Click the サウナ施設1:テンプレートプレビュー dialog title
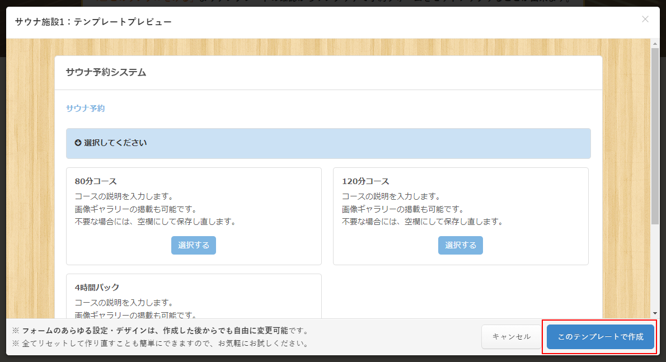Image resolution: width=666 pixels, height=362 pixels. [x=93, y=22]
